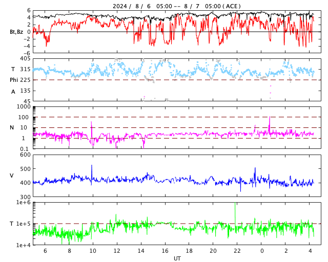328x262 pixels.
Task: Click the '315' tick on Phi axis
Action: pyautogui.click(x=25, y=70)
